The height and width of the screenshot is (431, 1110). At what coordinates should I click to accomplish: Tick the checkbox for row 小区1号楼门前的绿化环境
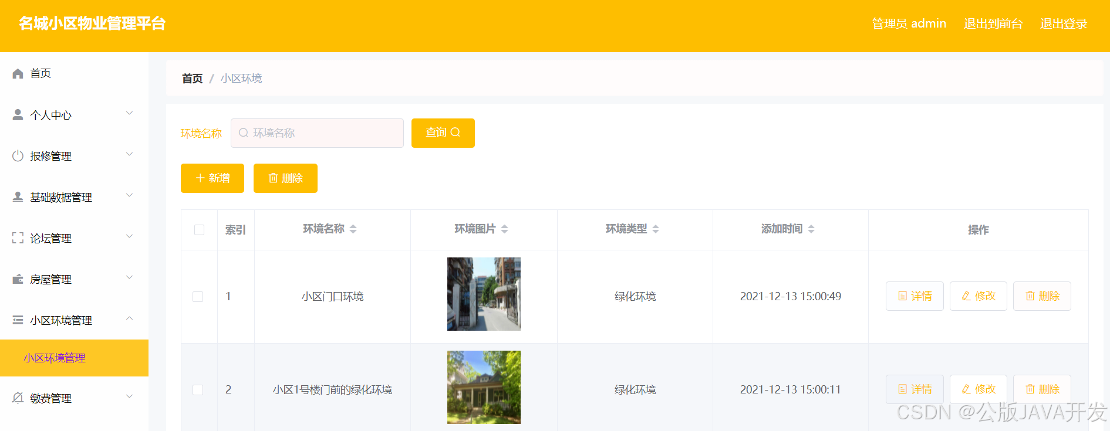point(198,390)
